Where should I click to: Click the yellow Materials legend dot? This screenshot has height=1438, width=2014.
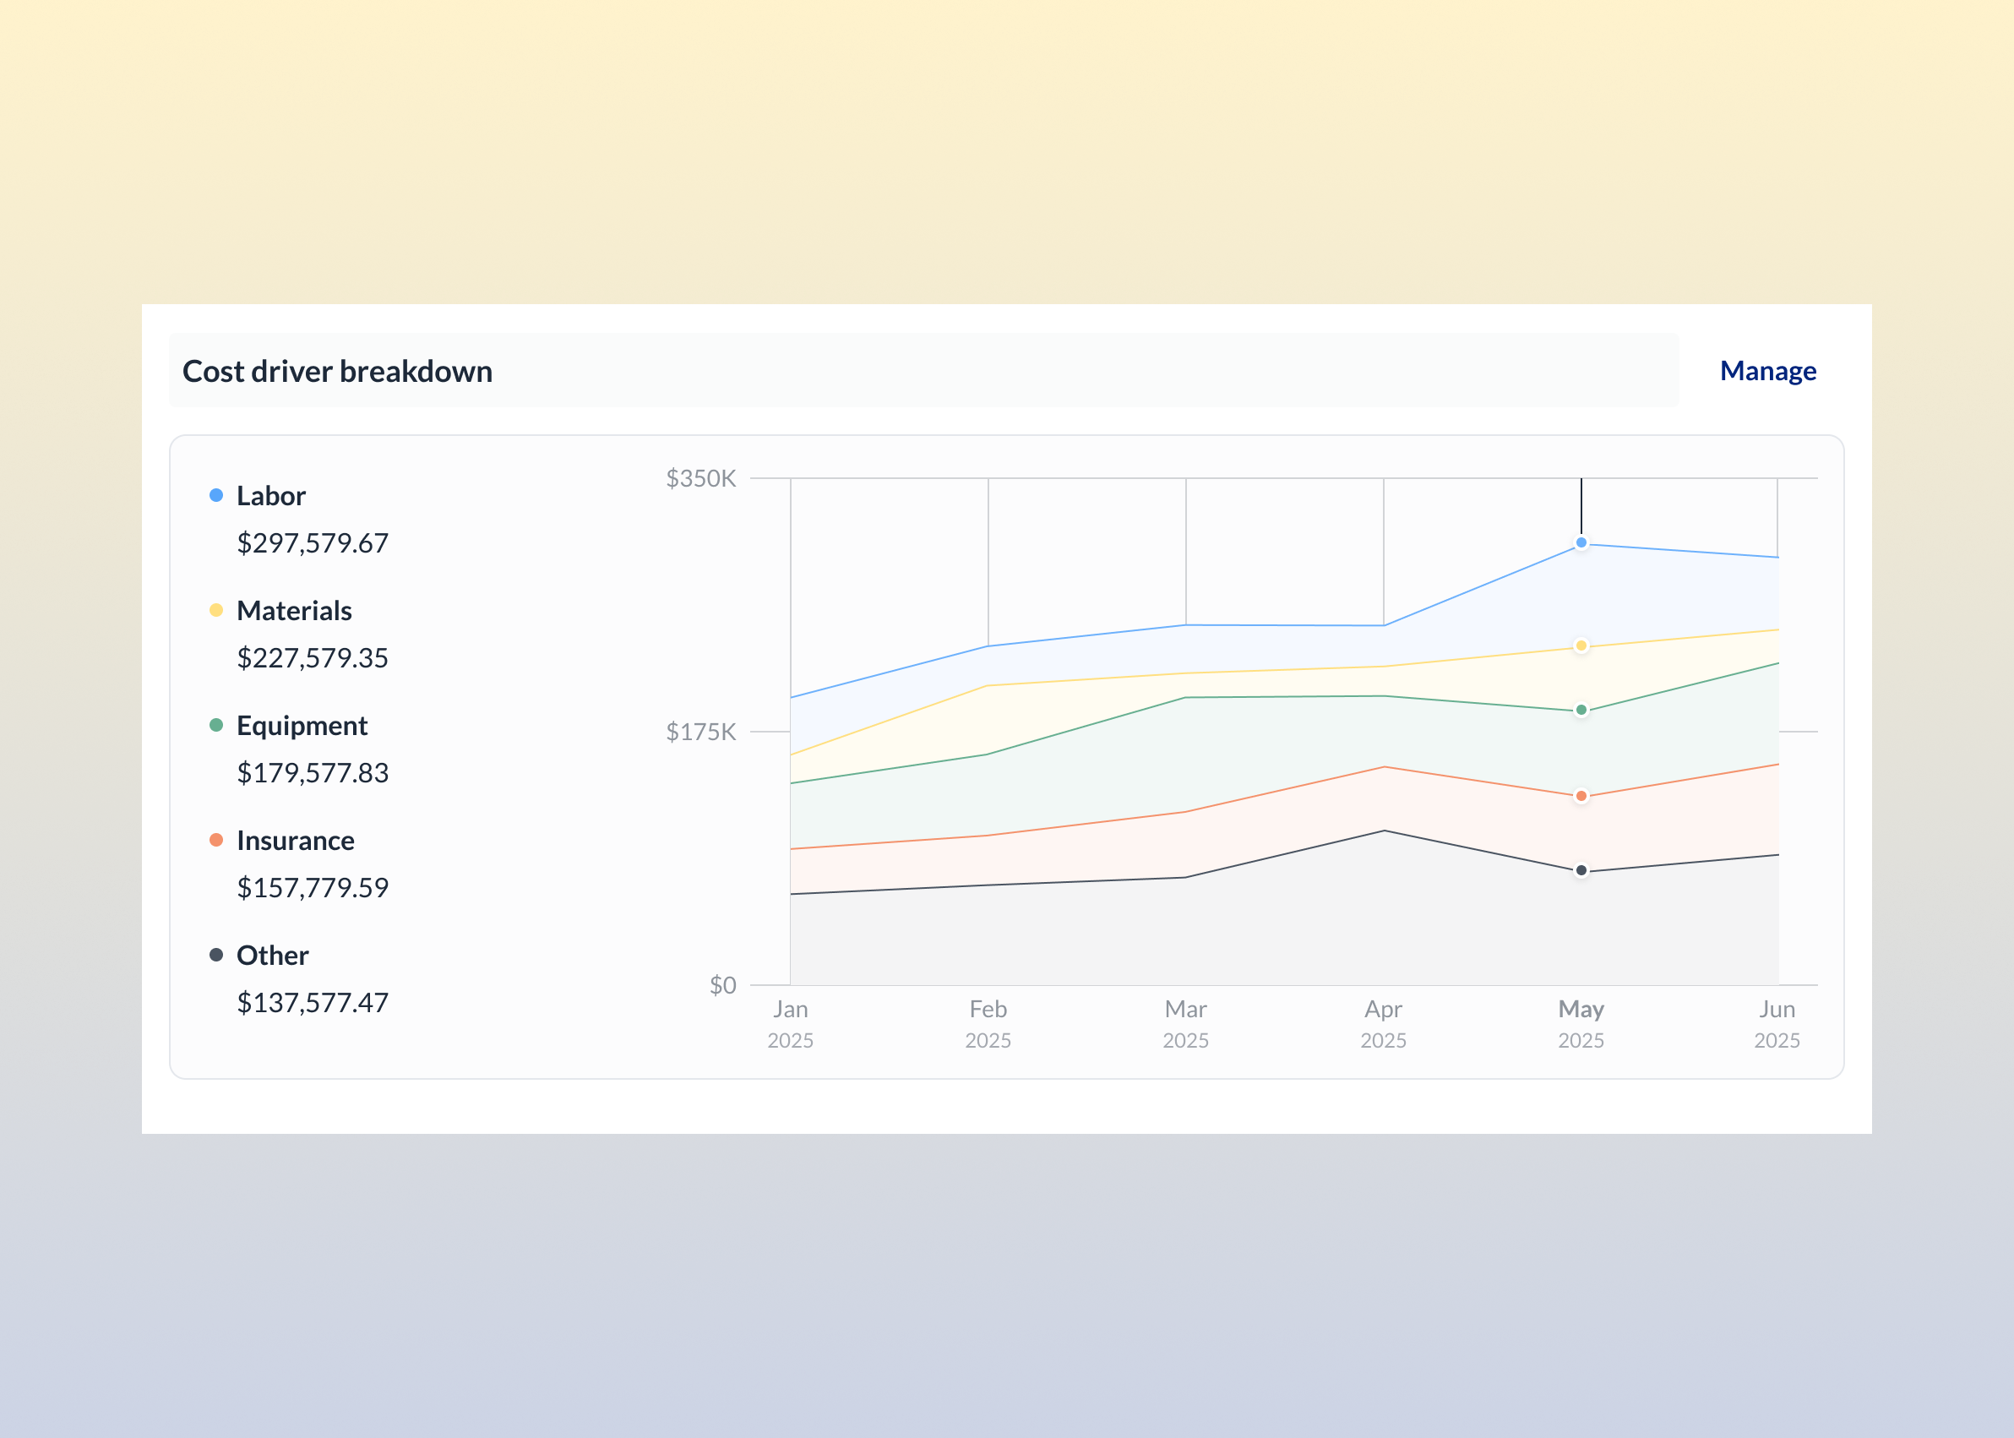[x=216, y=610]
